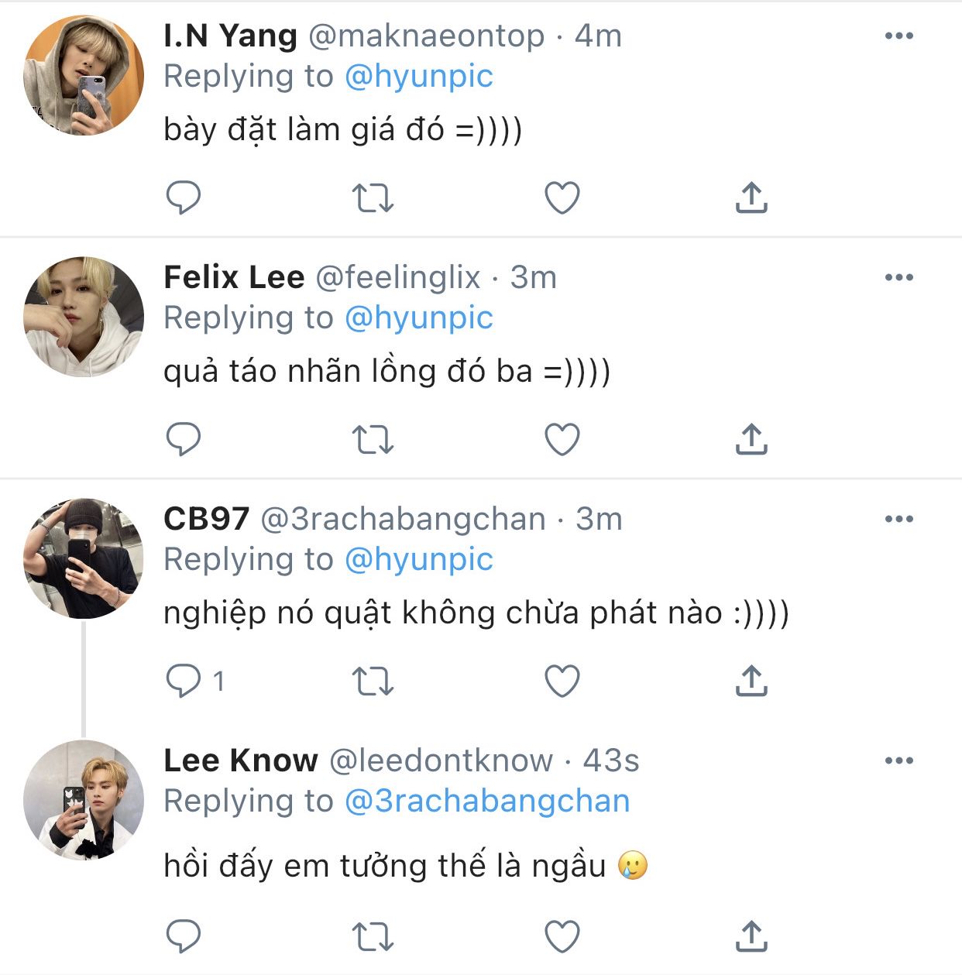Image resolution: width=962 pixels, height=975 pixels.
Task: Open @hyunpic link in I.N Yang's reply
Action: coord(418,77)
